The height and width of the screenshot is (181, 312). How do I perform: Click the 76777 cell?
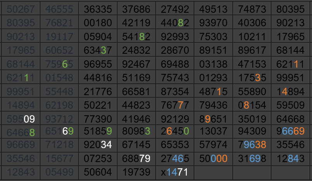point(175,104)
